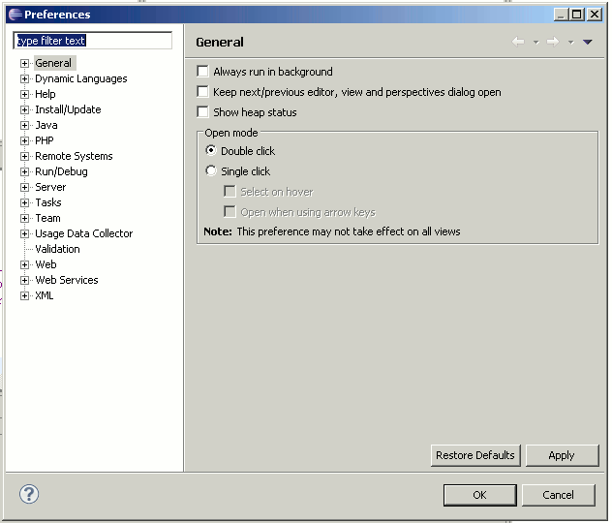Click the Eclipse icon in title bar
Screen dimensions: 612x523
tap(14, 15)
